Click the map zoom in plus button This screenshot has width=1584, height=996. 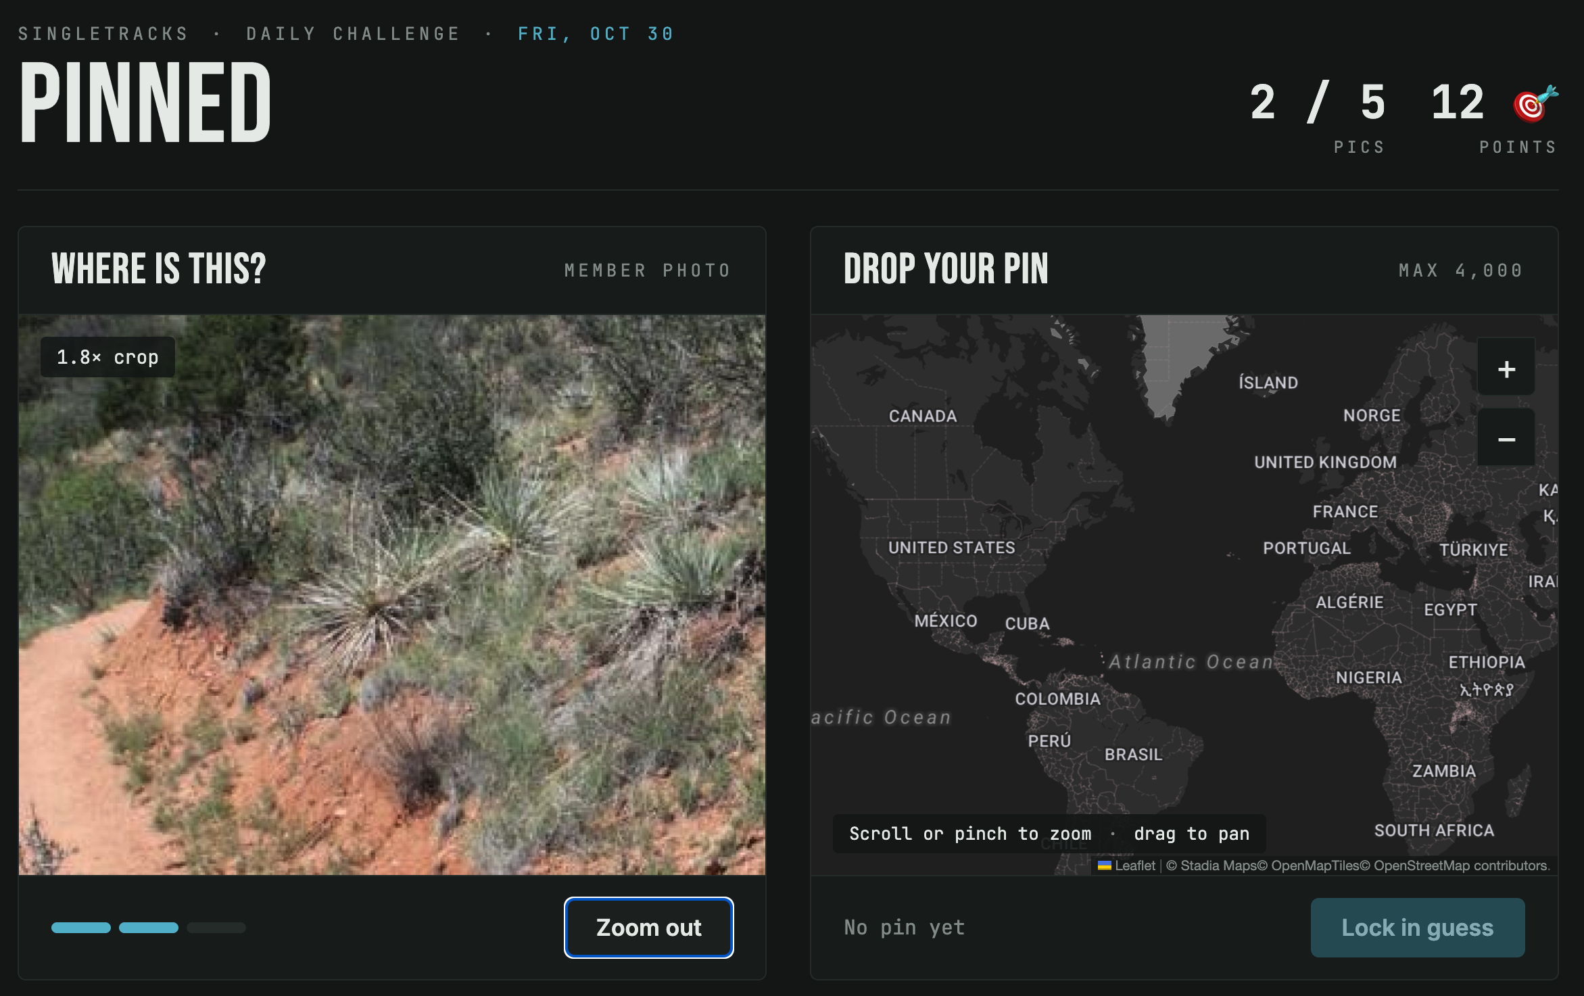tap(1506, 369)
